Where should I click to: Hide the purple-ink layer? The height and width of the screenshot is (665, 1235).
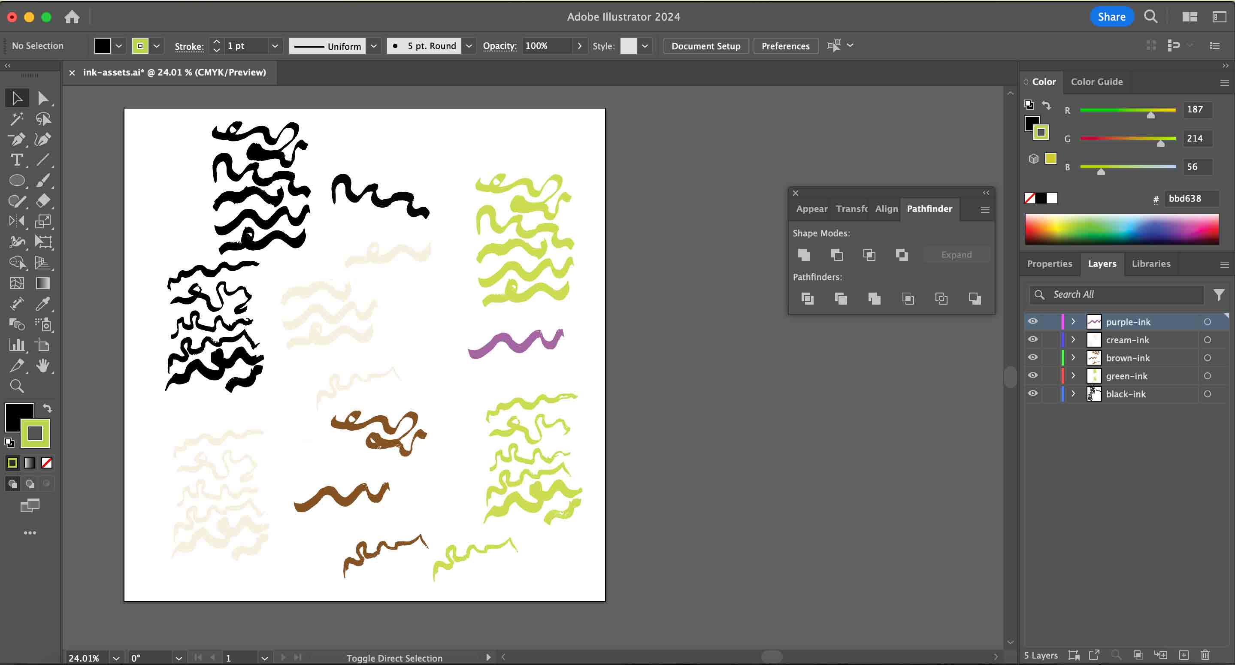coord(1033,321)
